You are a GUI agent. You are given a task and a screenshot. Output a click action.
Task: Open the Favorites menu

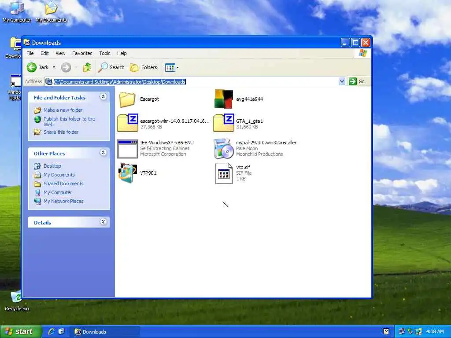(82, 53)
